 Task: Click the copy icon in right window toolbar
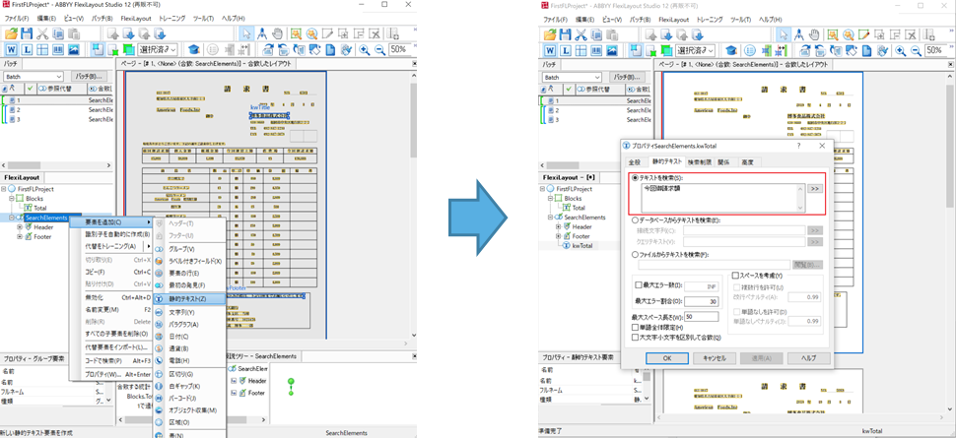click(x=597, y=34)
